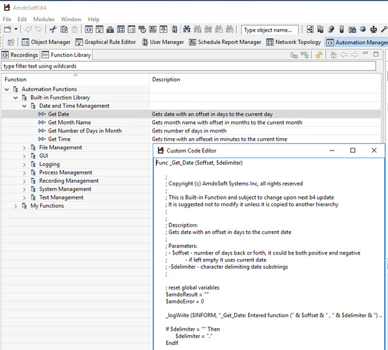Click the Type object name search box
Image resolution: width=388 pixels, height=350 pixels.
[270, 30]
